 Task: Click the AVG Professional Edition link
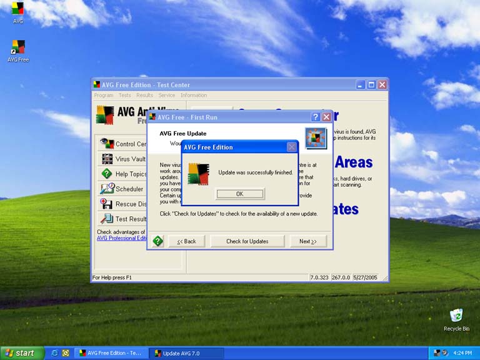pos(122,238)
